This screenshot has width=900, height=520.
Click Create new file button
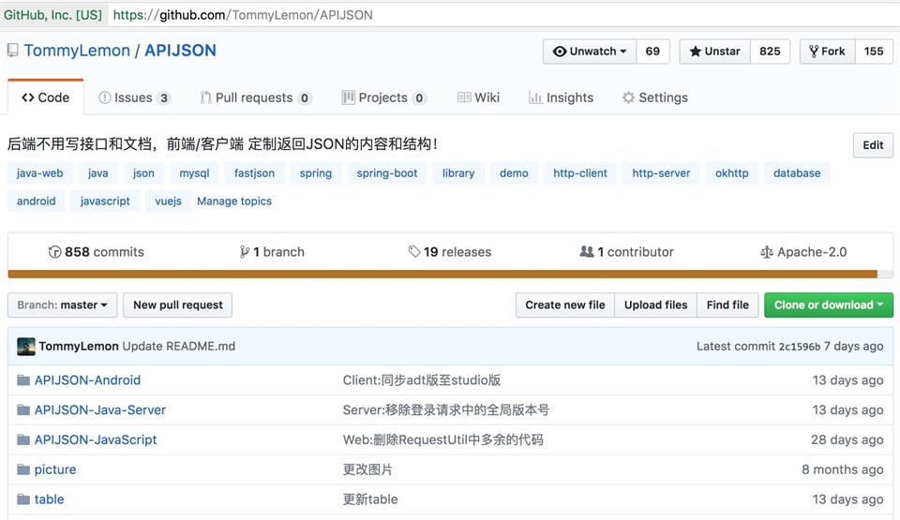click(x=565, y=305)
